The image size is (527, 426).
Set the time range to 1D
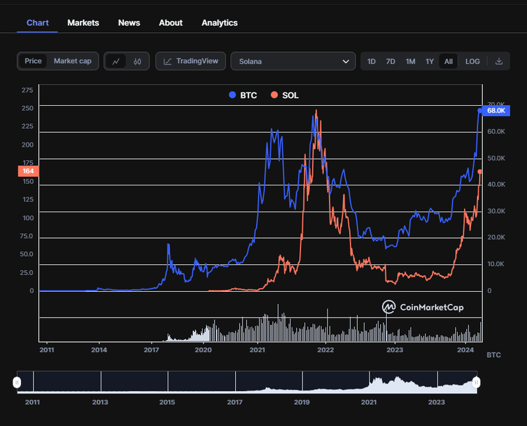point(371,61)
